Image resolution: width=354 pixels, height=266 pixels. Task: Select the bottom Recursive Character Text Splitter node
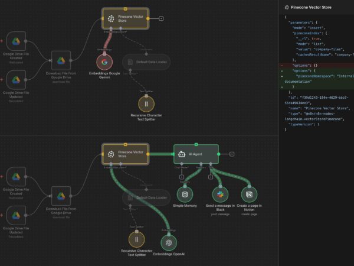click(137, 239)
